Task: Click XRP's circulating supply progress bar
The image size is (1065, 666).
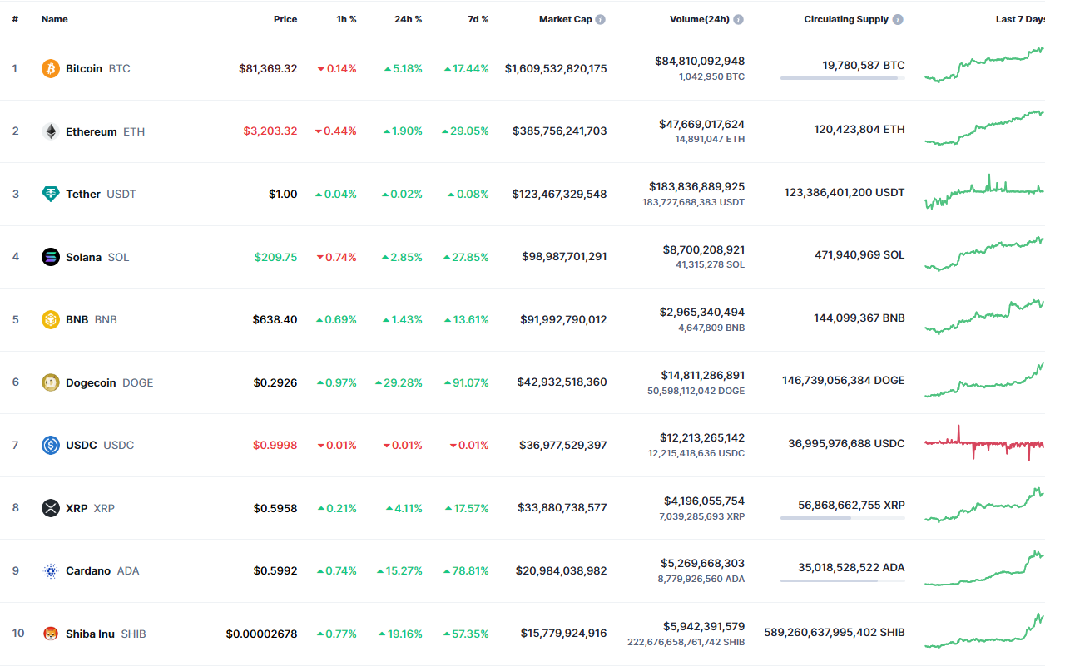Action: click(843, 518)
